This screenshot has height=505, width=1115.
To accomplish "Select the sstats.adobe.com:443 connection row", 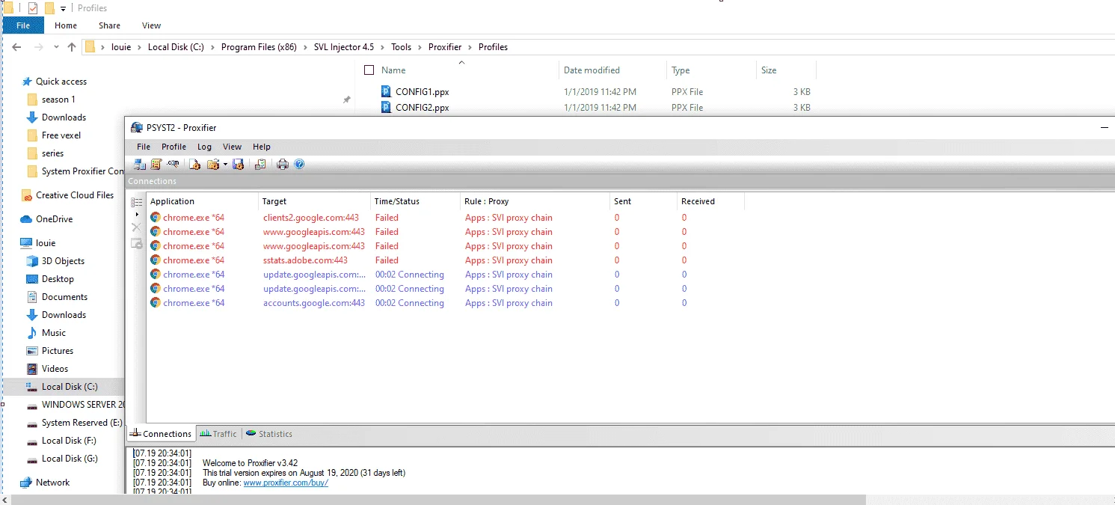I will pos(445,260).
